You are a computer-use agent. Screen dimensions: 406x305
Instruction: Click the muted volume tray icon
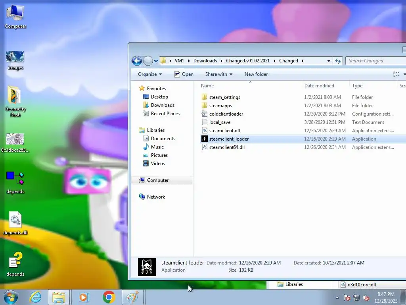tap(366, 298)
